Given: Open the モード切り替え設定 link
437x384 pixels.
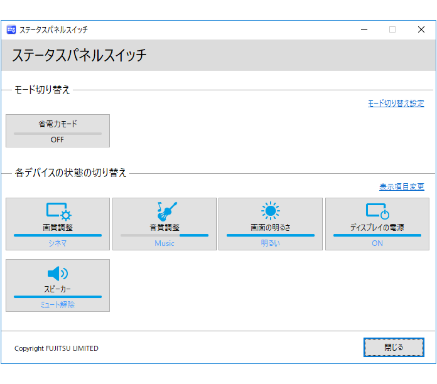Looking at the screenshot, I should pyautogui.click(x=396, y=103).
